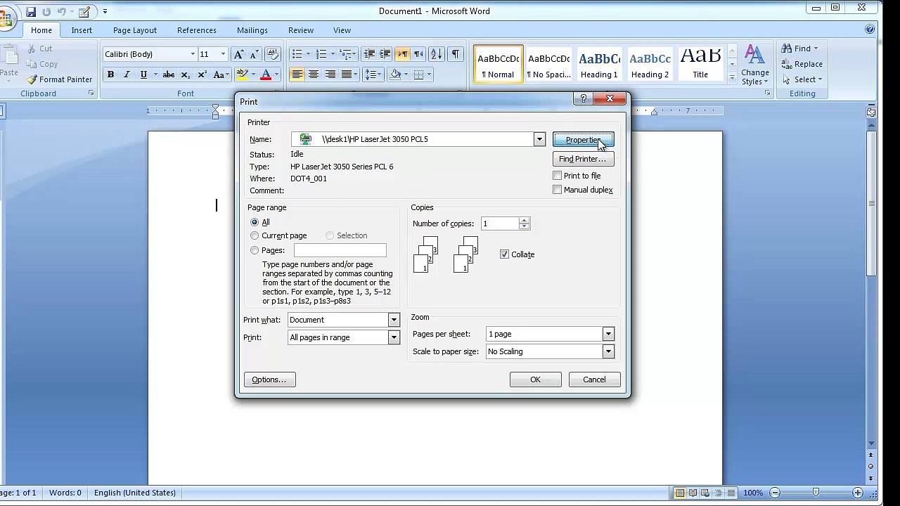Open the Change Styles menu

755,65
